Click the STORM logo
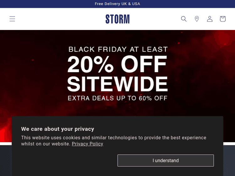The width and height of the screenshot is (235, 176). click(x=118, y=19)
